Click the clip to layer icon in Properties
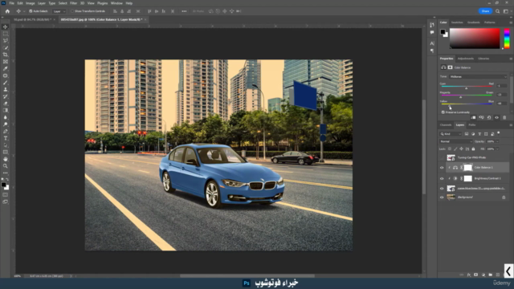 point(473,117)
